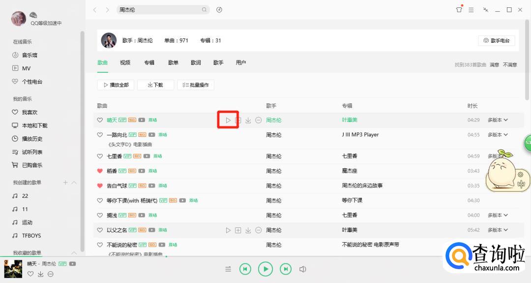Click the now-playing album cover thumbnail

pyautogui.click(x=13, y=269)
